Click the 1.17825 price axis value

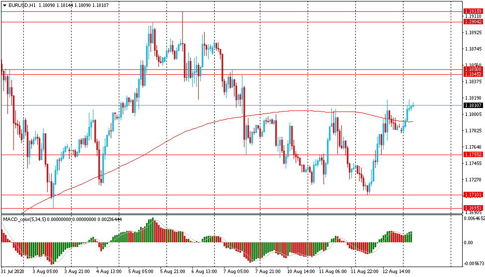(x=473, y=130)
